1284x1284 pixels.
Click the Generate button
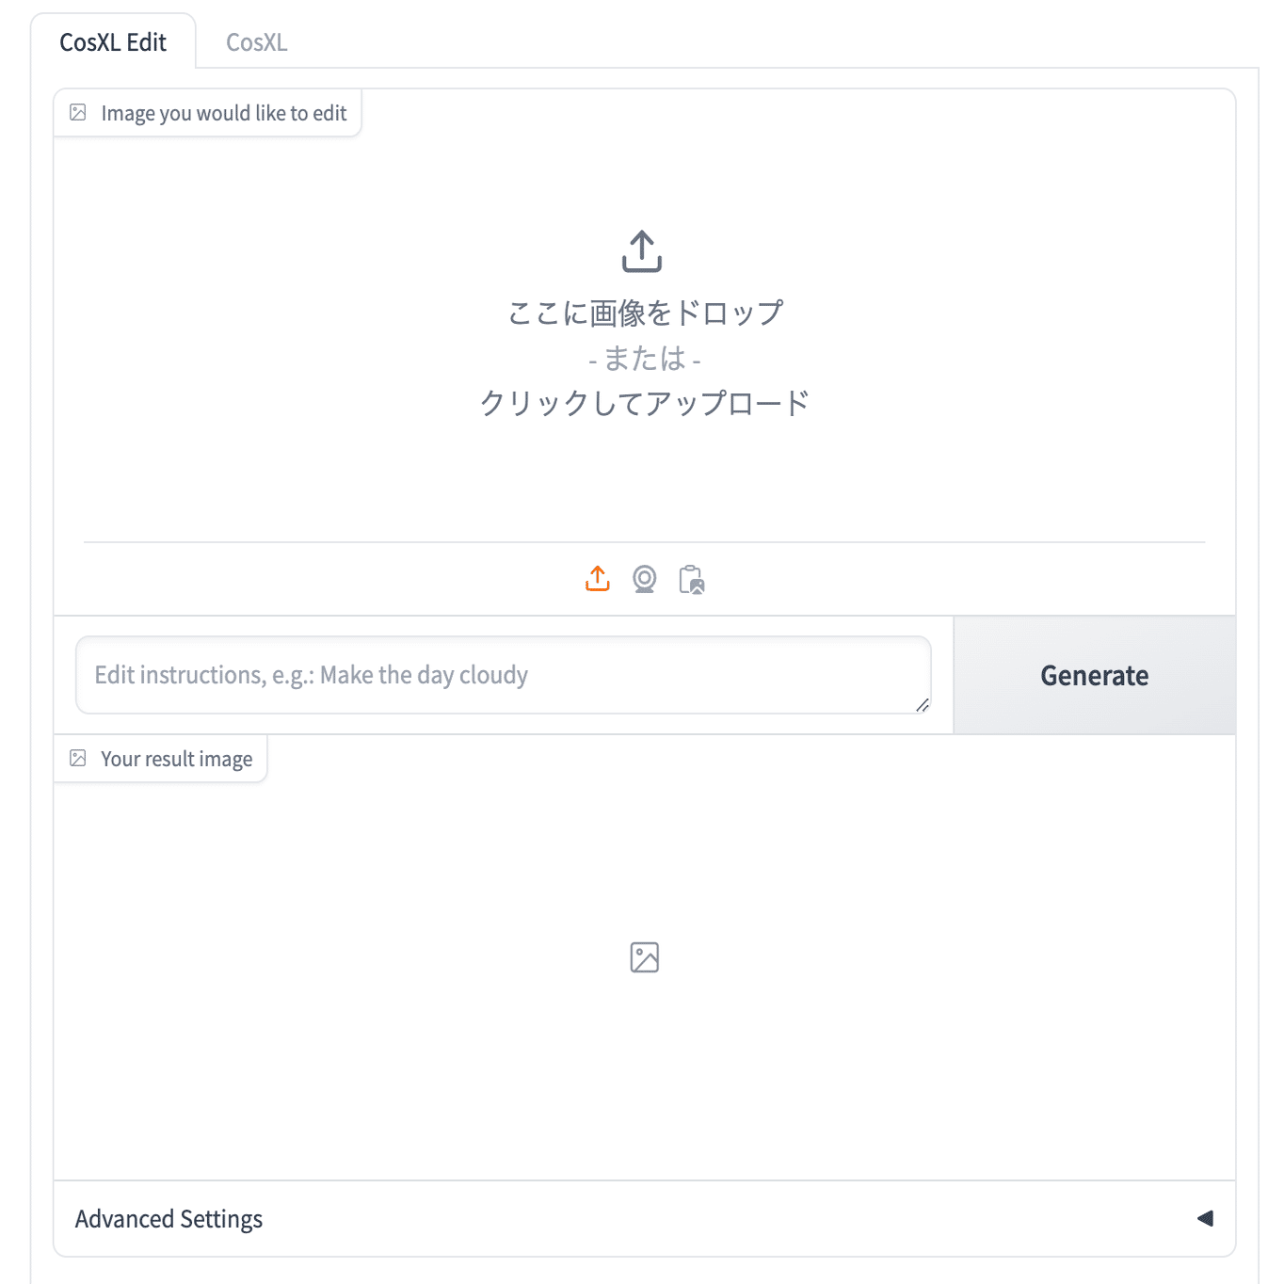(x=1094, y=676)
